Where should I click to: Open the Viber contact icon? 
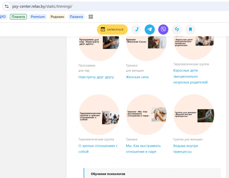click(163, 30)
